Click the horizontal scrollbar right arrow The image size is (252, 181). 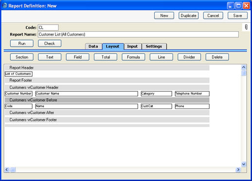[238, 170]
